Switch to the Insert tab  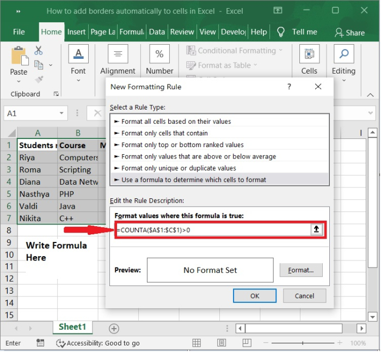(76, 32)
